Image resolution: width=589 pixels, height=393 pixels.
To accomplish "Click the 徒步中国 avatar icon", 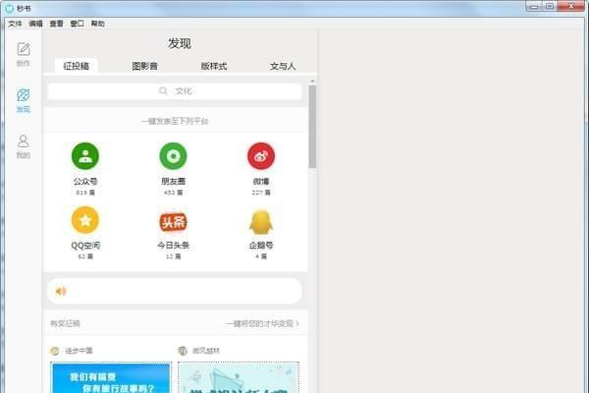I will tap(55, 351).
